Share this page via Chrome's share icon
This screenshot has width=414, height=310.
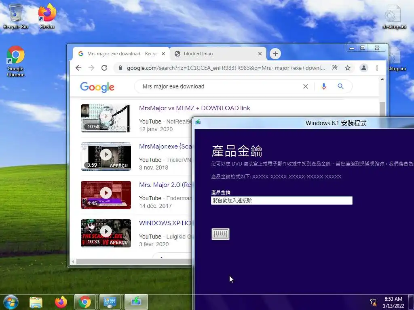coord(334,68)
